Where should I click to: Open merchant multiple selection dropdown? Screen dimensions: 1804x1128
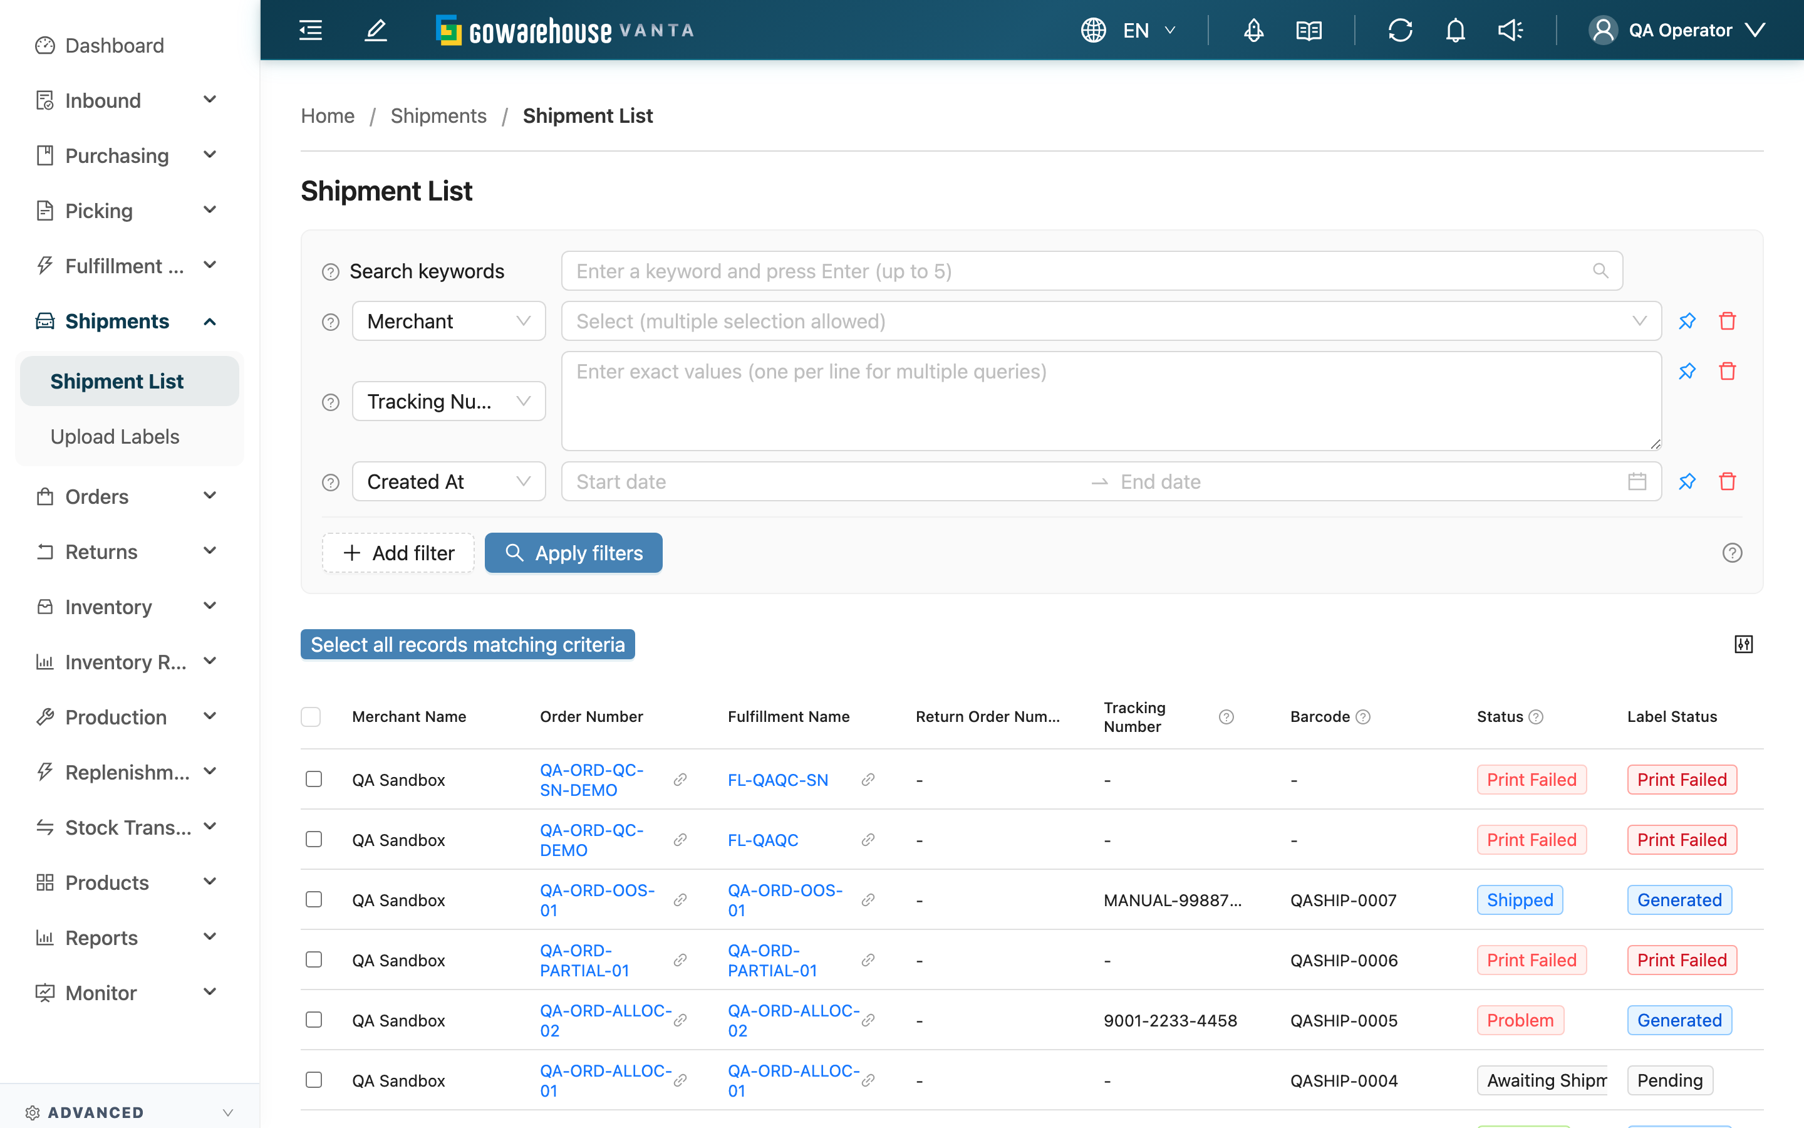click(x=1111, y=321)
